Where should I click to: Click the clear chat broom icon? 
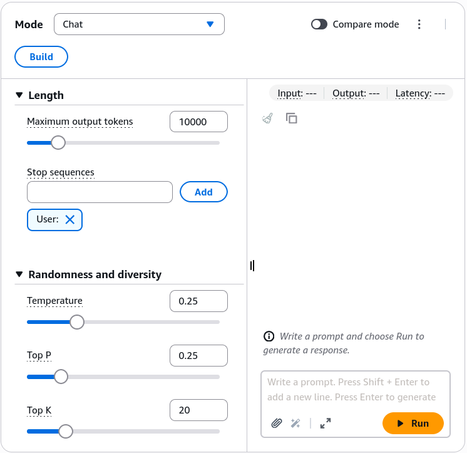(x=267, y=118)
